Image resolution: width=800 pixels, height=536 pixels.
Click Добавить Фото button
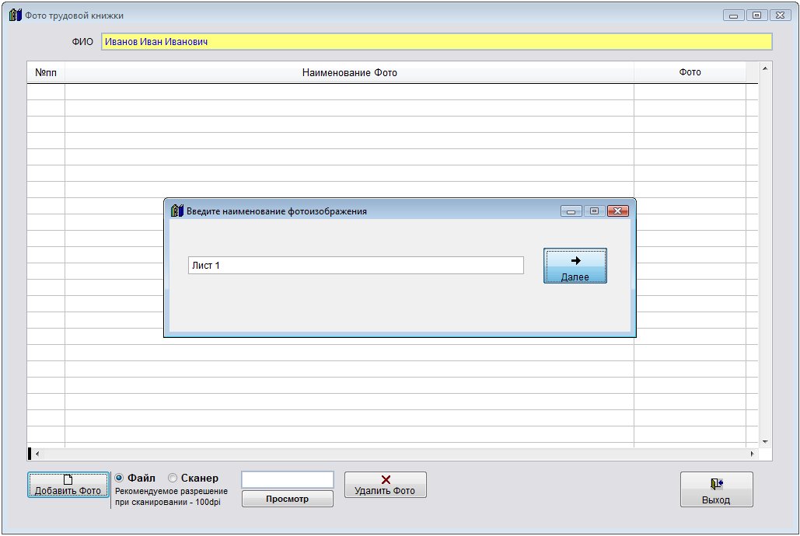click(68, 485)
